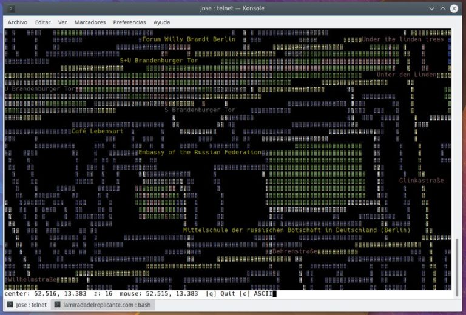Image resolution: width=466 pixels, height=315 pixels.
Task: Click the Café Lebensart label on the map
Action: 97,131
